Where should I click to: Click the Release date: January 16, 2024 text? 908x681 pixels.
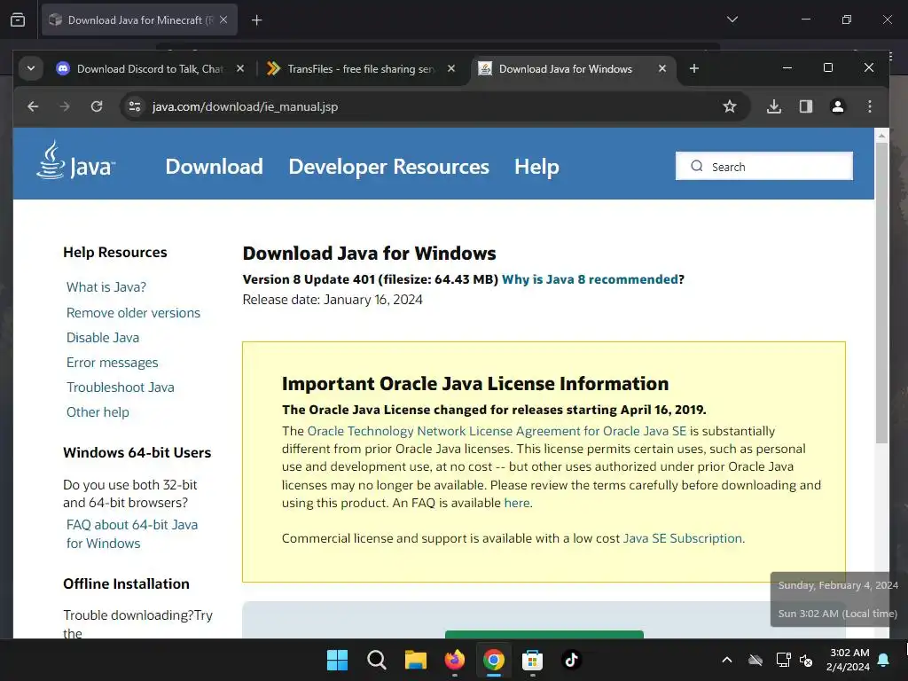point(333,300)
